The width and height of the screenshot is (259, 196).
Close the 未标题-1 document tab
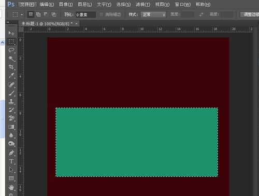pos(76,24)
